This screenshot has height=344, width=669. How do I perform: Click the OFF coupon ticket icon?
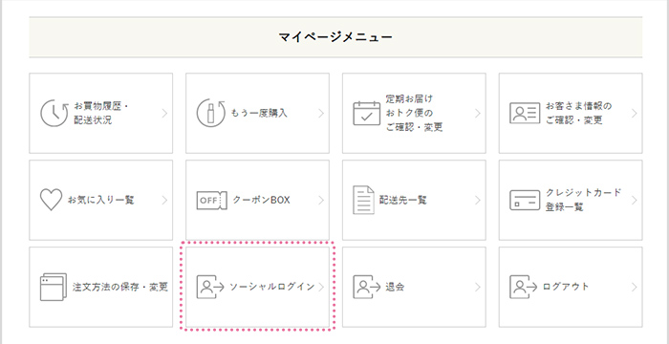[x=211, y=200]
